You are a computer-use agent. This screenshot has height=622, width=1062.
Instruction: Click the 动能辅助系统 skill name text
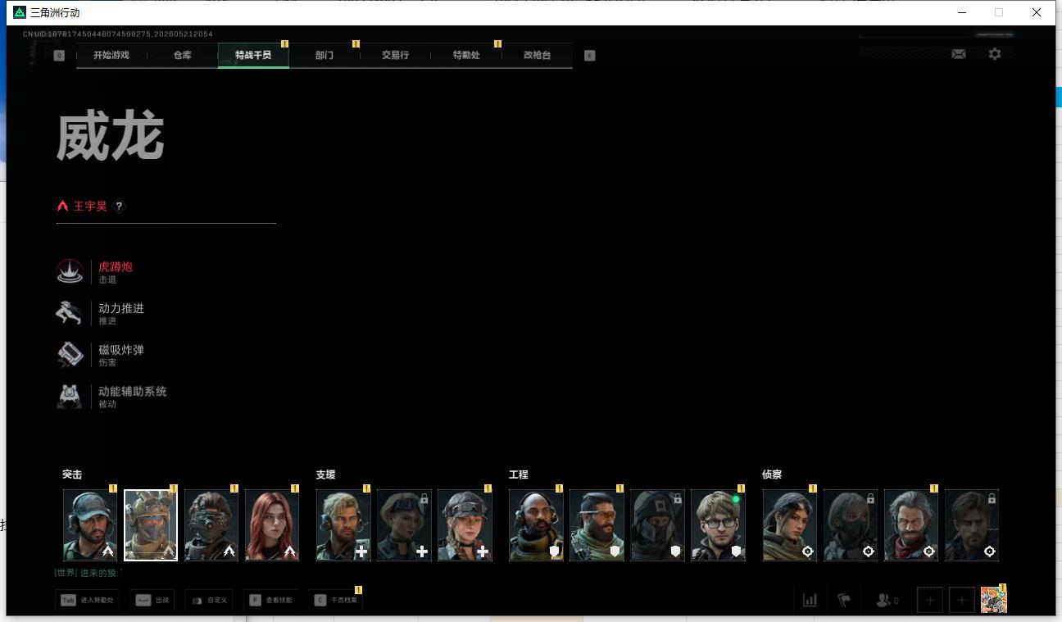tap(133, 391)
